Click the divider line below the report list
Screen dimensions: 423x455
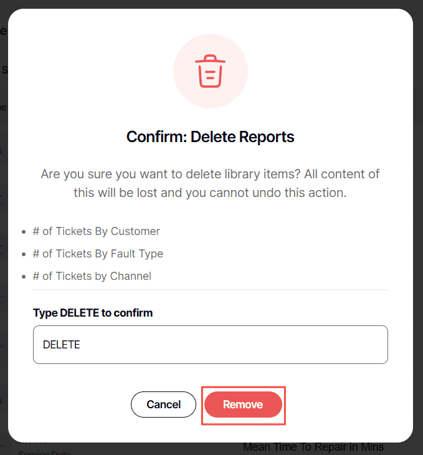tap(211, 290)
